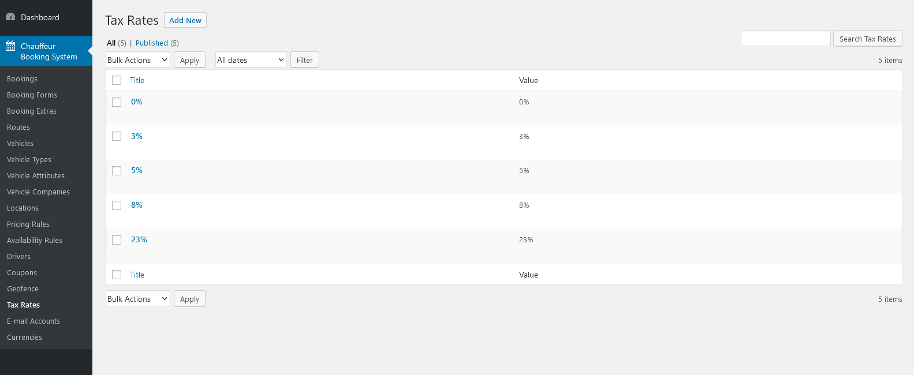Navigate to Pricing Rules

(x=28, y=224)
